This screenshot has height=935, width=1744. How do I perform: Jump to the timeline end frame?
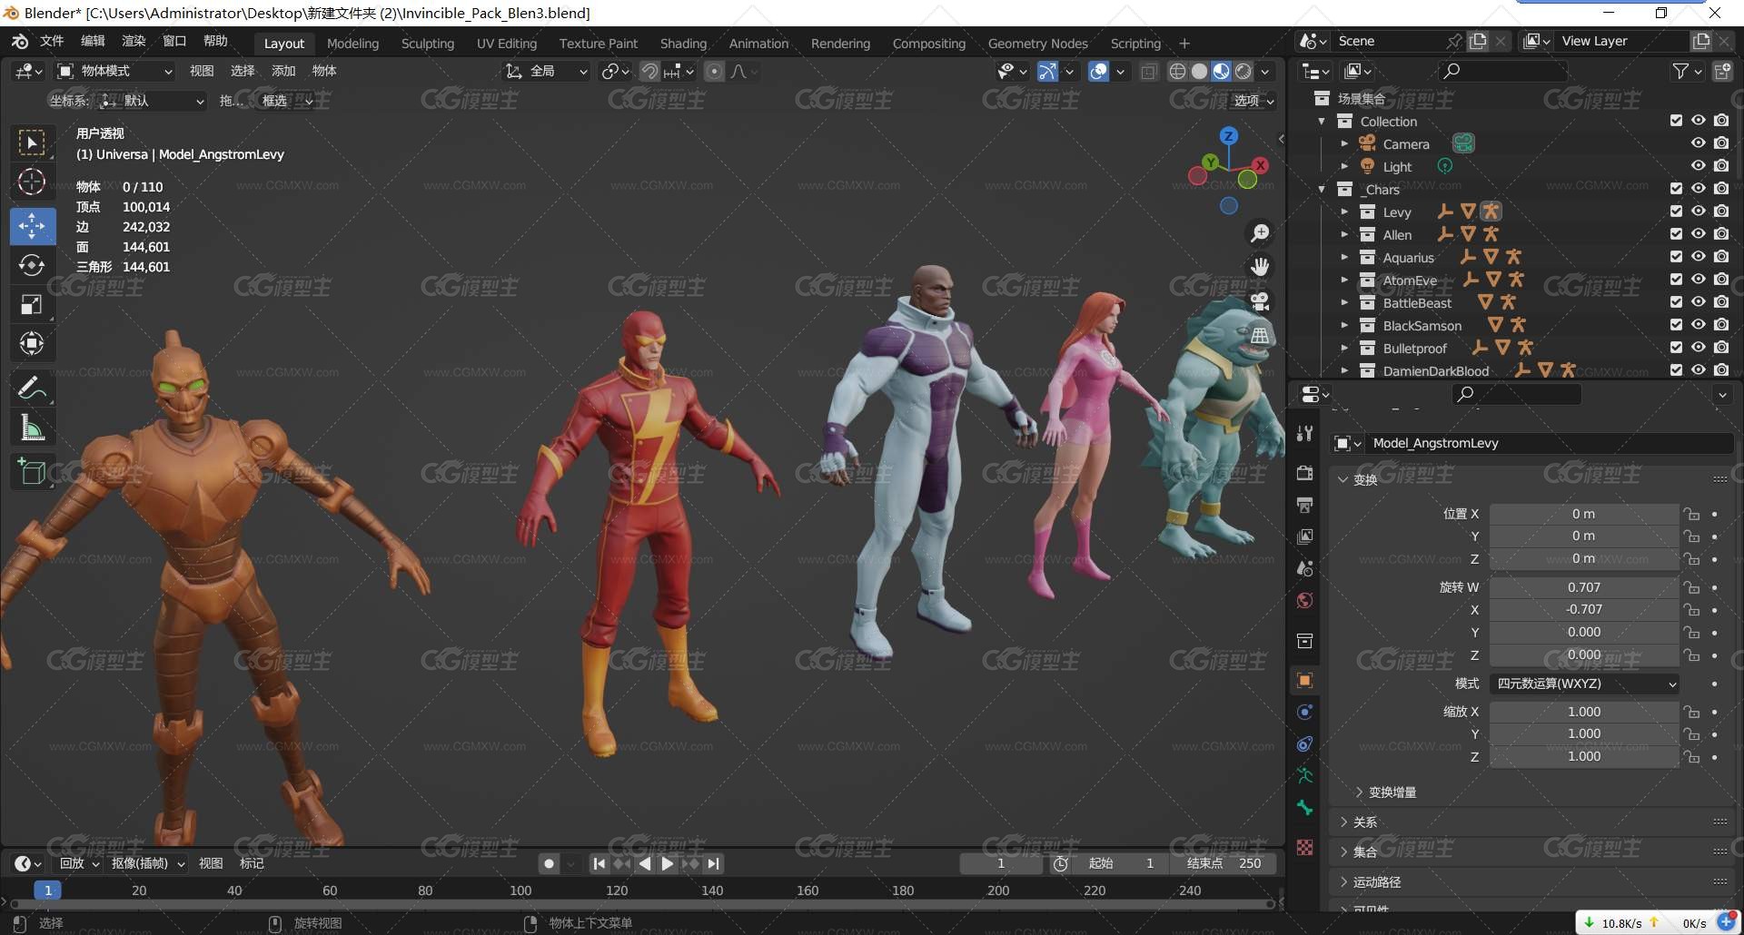tap(715, 864)
